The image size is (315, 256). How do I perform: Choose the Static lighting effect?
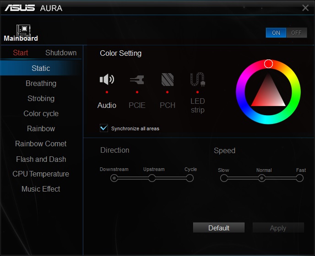(41, 68)
